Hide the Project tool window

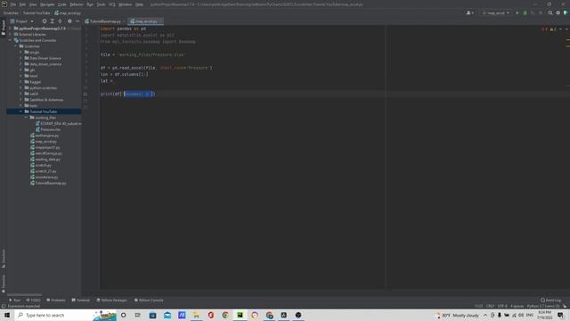[77, 21]
